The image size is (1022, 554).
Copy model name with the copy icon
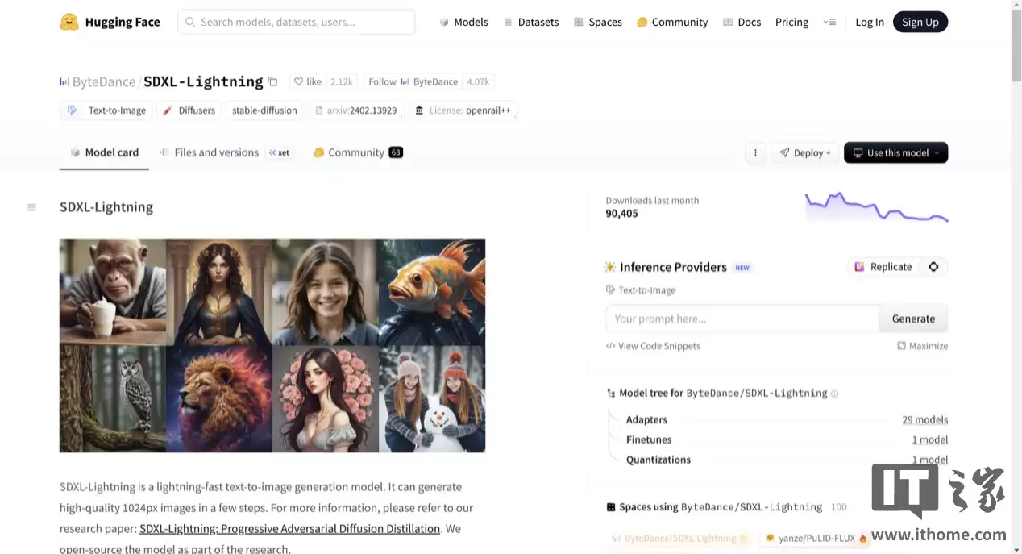[272, 81]
